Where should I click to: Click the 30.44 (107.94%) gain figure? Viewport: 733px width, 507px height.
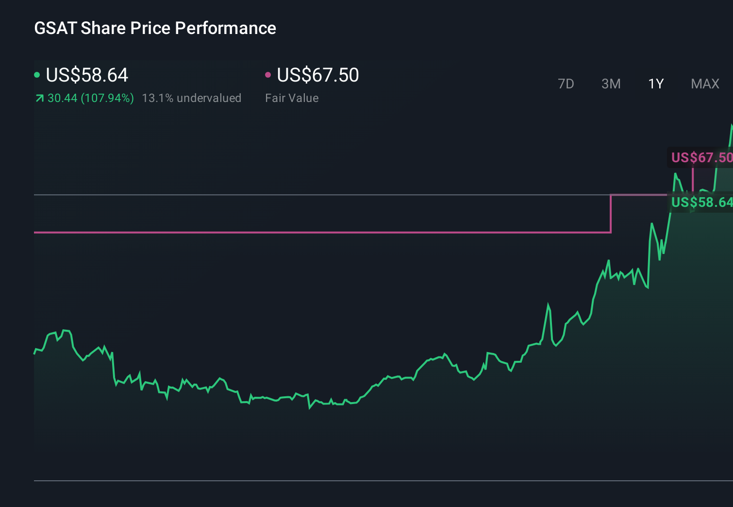(90, 98)
